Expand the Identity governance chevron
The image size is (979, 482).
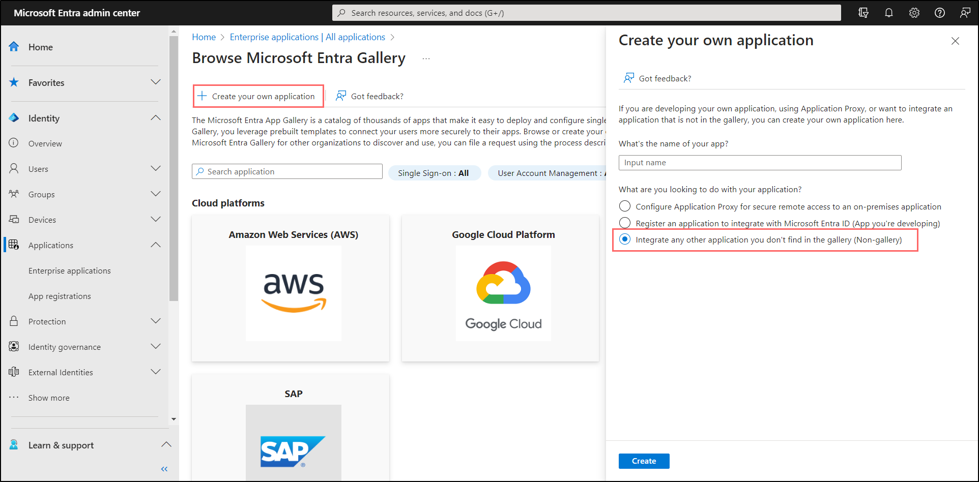click(156, 346)
